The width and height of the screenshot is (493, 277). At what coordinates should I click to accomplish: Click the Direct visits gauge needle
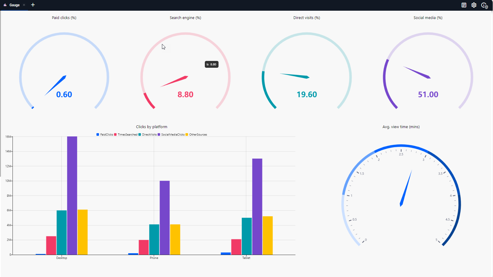295,75
